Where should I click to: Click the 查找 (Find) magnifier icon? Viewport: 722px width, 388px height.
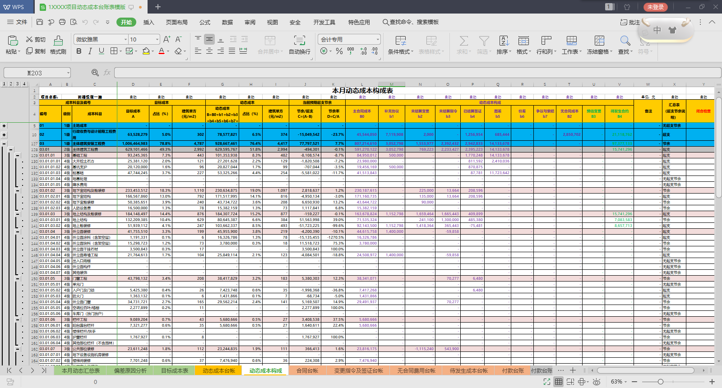[625, 41]
